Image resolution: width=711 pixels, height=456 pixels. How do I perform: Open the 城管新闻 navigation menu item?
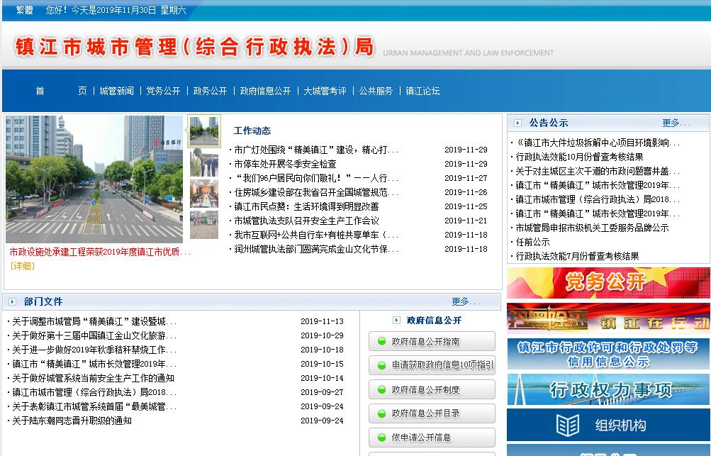coord(116,91)
